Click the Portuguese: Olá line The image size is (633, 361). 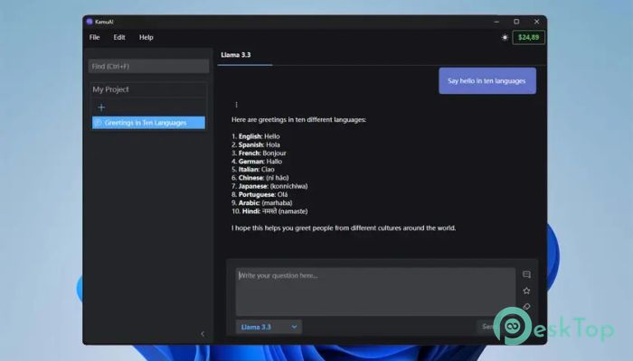click(260, 195)
